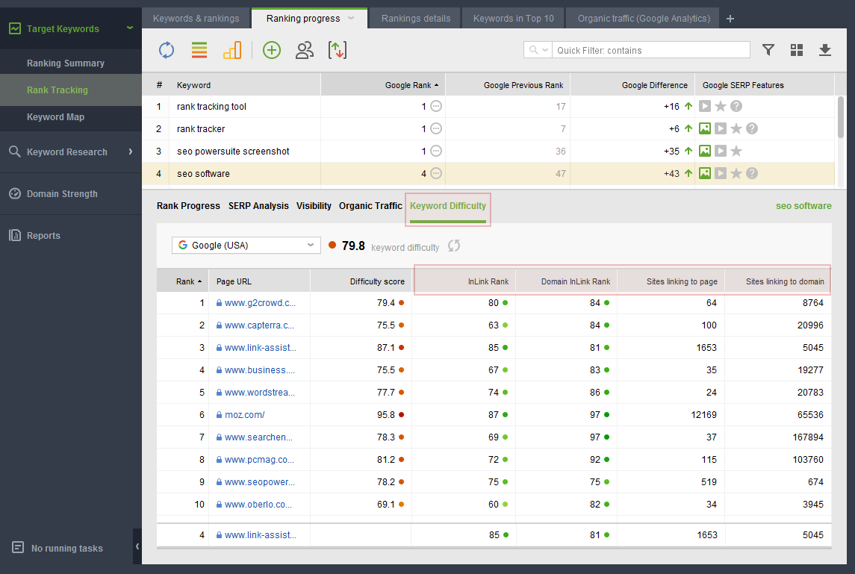This screenshot has height=574, width=855.
Task: Click the No running tasks icon
Action: tap(17, 547)
